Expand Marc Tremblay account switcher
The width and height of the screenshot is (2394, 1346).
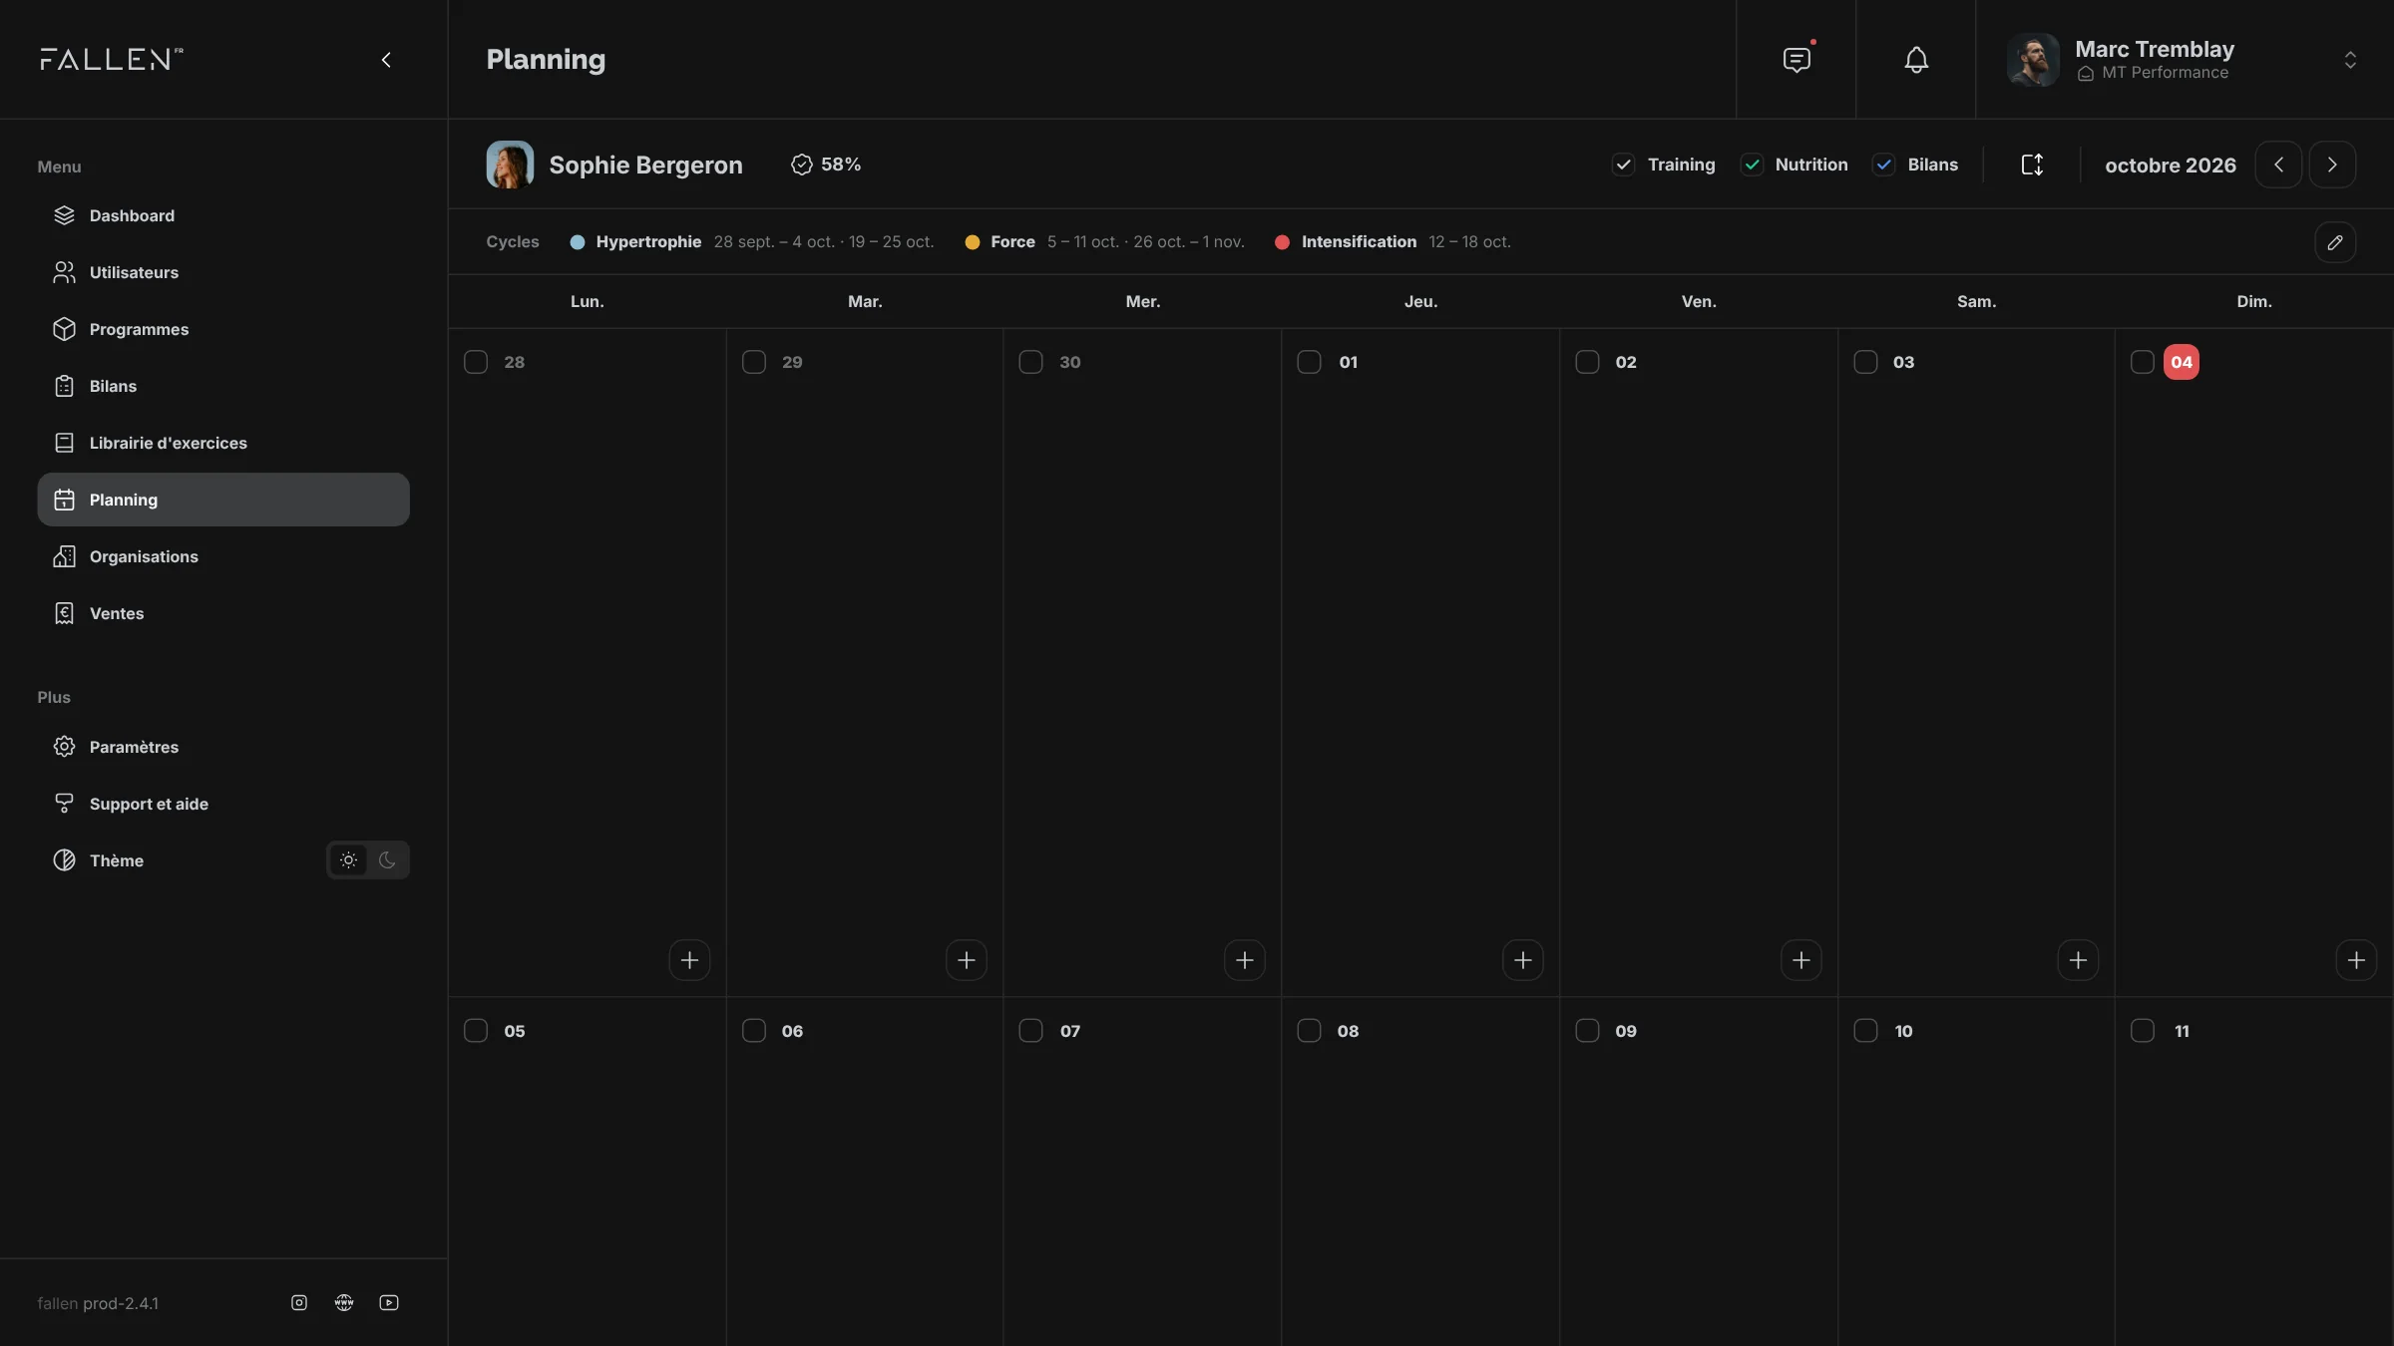click(2350, 60)
